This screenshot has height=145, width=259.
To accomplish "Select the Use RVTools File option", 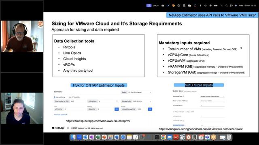I will pos(74,97).
